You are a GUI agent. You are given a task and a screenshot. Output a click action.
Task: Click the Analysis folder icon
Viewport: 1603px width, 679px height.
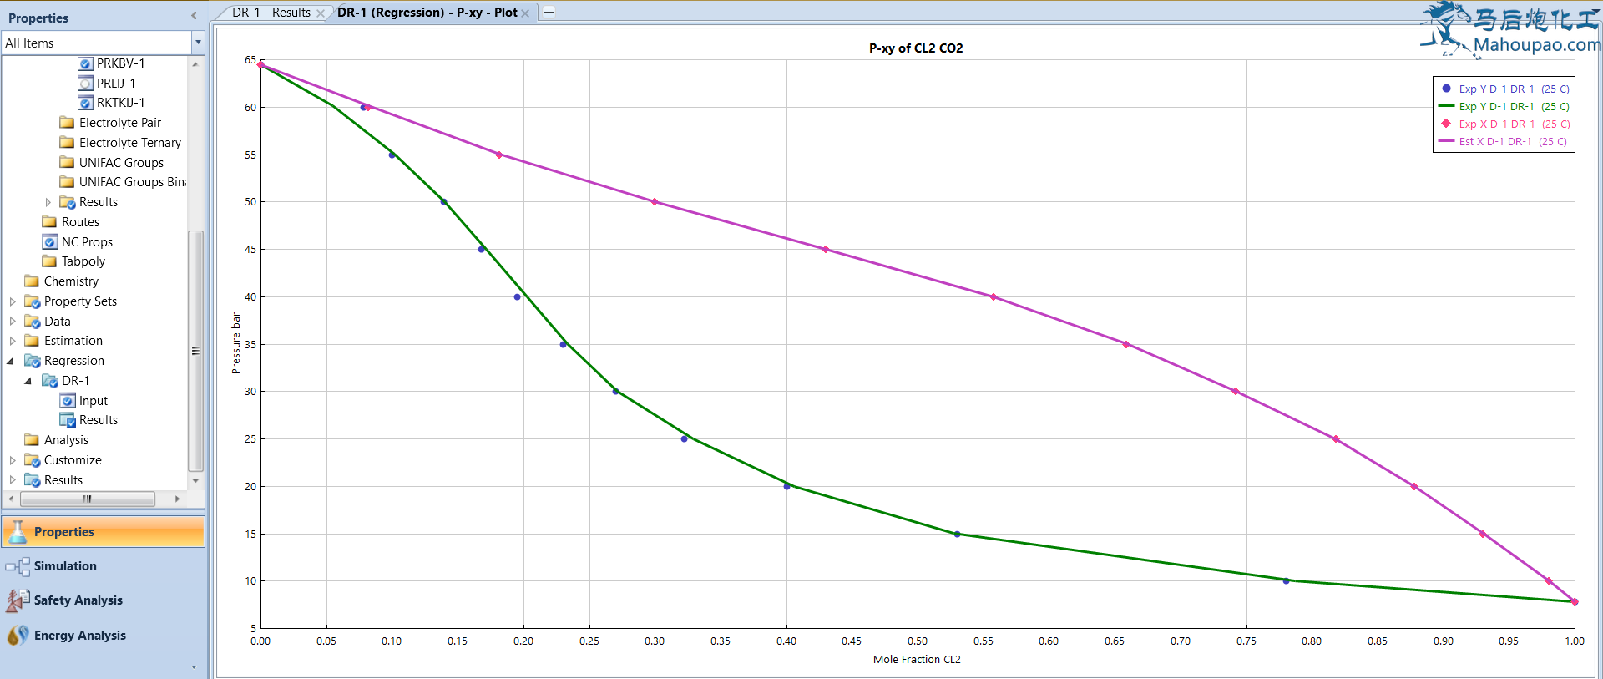click(x=33, y=440)
